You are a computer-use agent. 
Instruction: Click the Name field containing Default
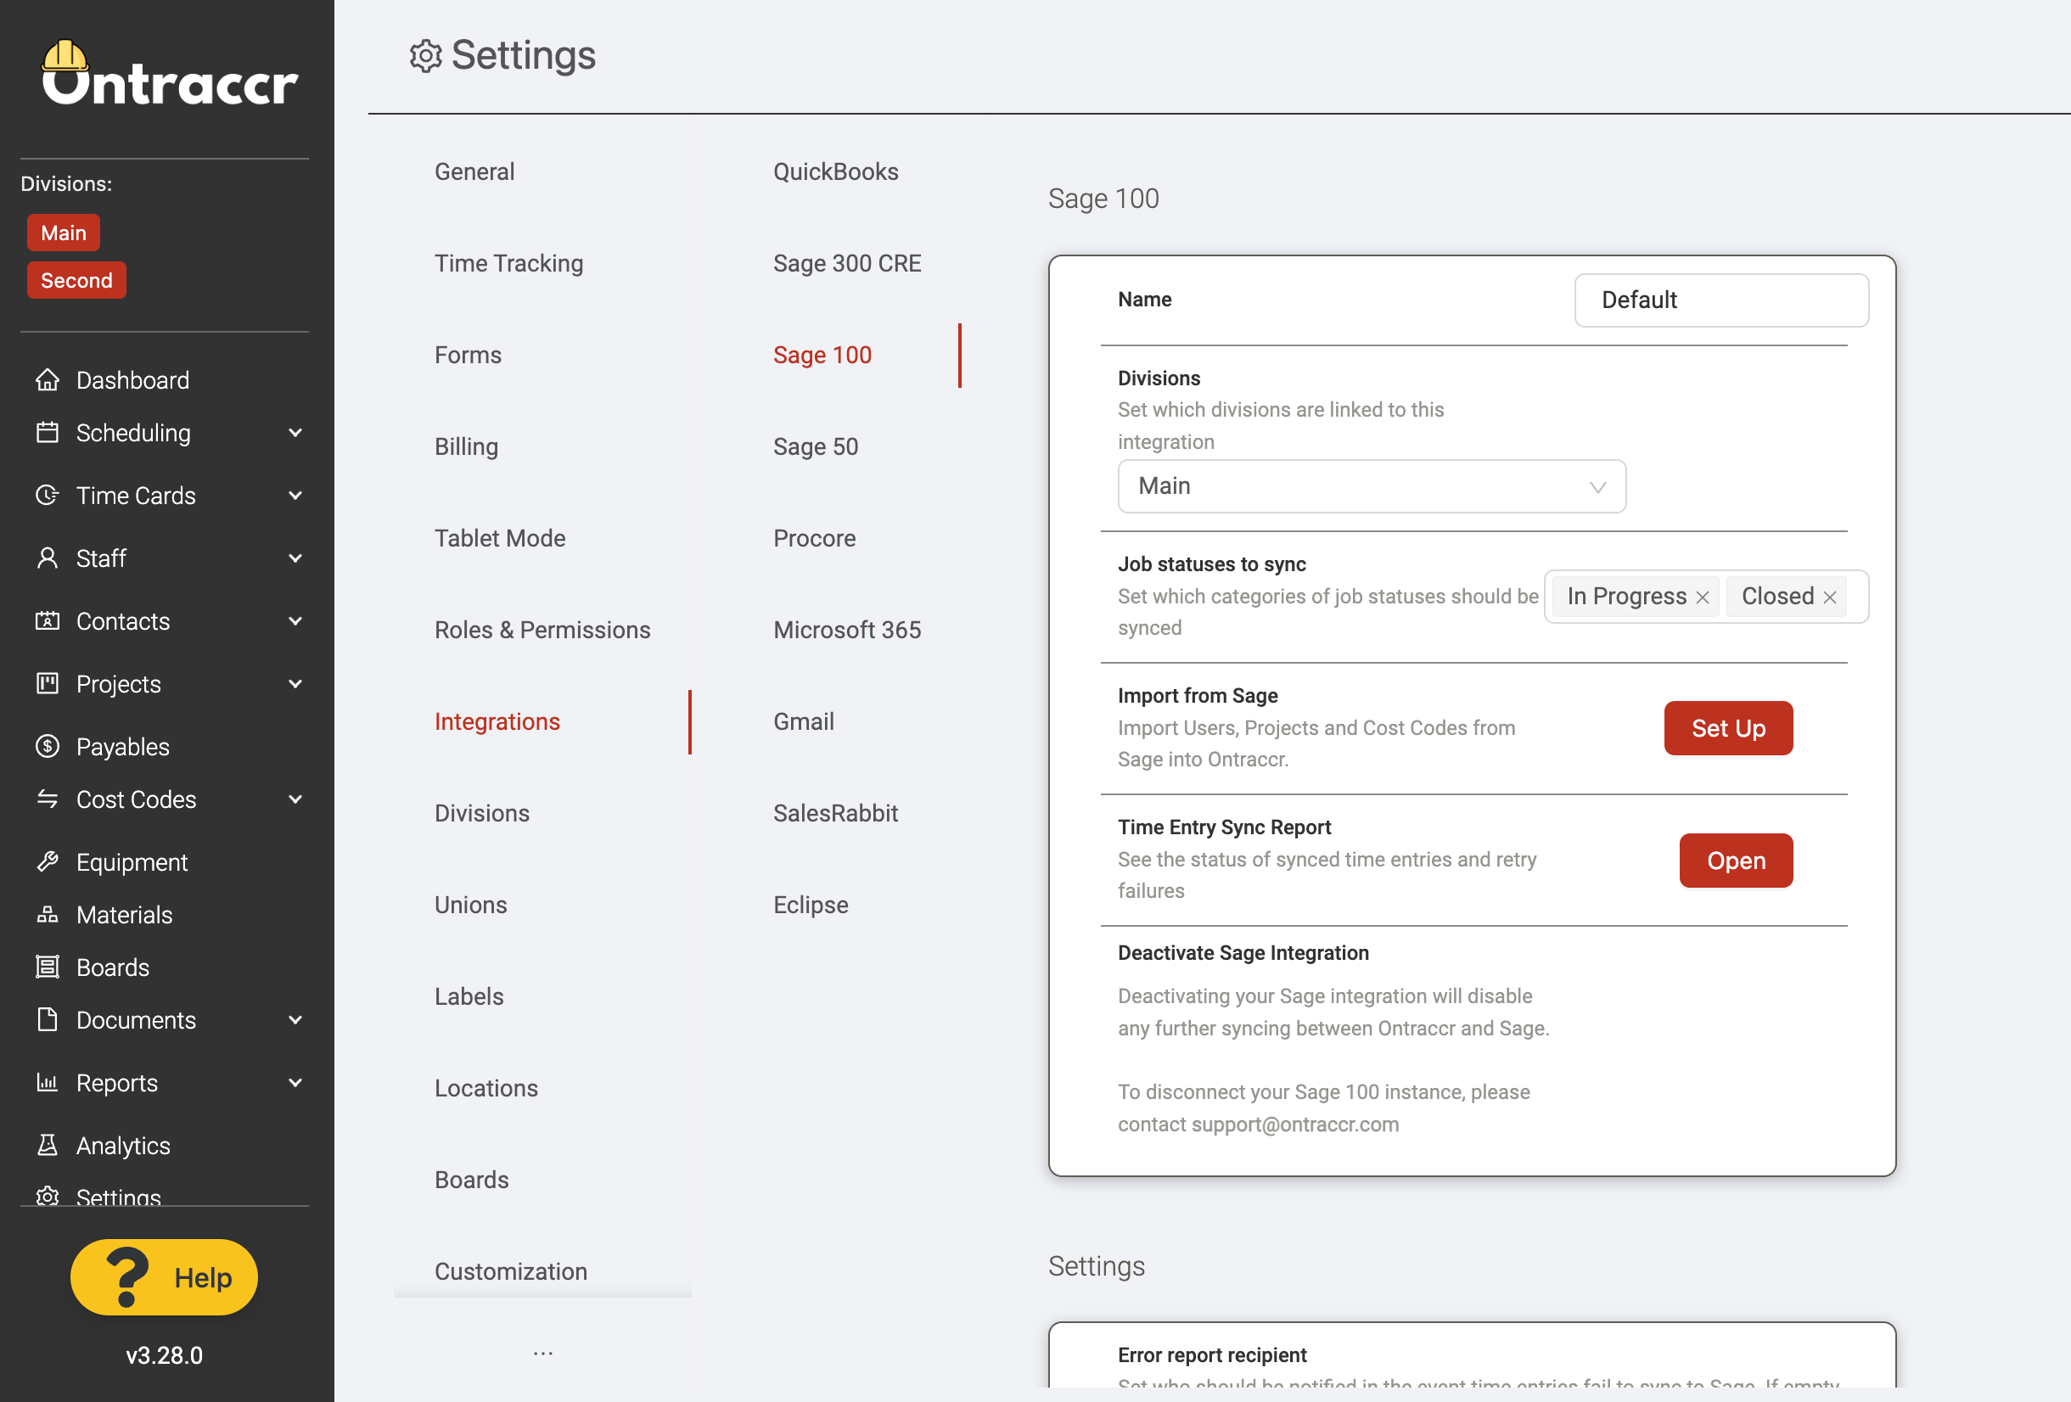(x=1721, y=300)
